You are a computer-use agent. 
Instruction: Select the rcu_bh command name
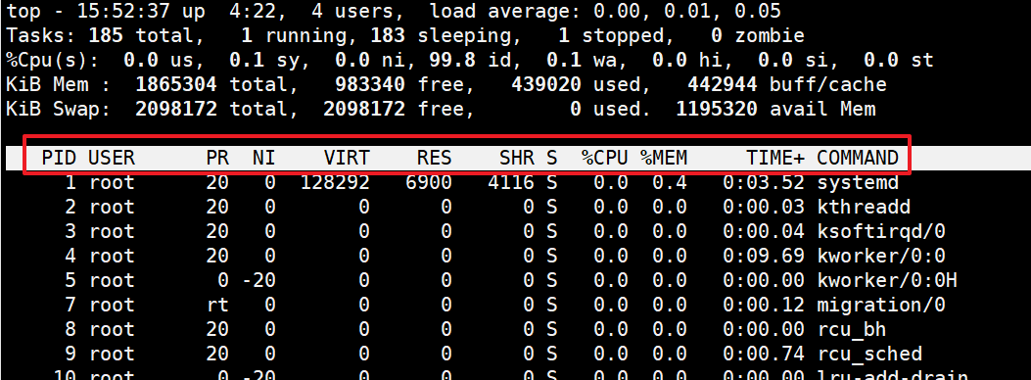852,329
